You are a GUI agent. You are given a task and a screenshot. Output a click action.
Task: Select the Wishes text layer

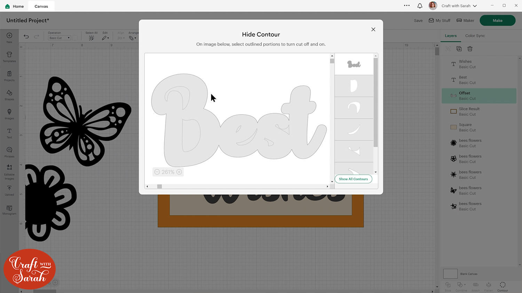point(479,64)
